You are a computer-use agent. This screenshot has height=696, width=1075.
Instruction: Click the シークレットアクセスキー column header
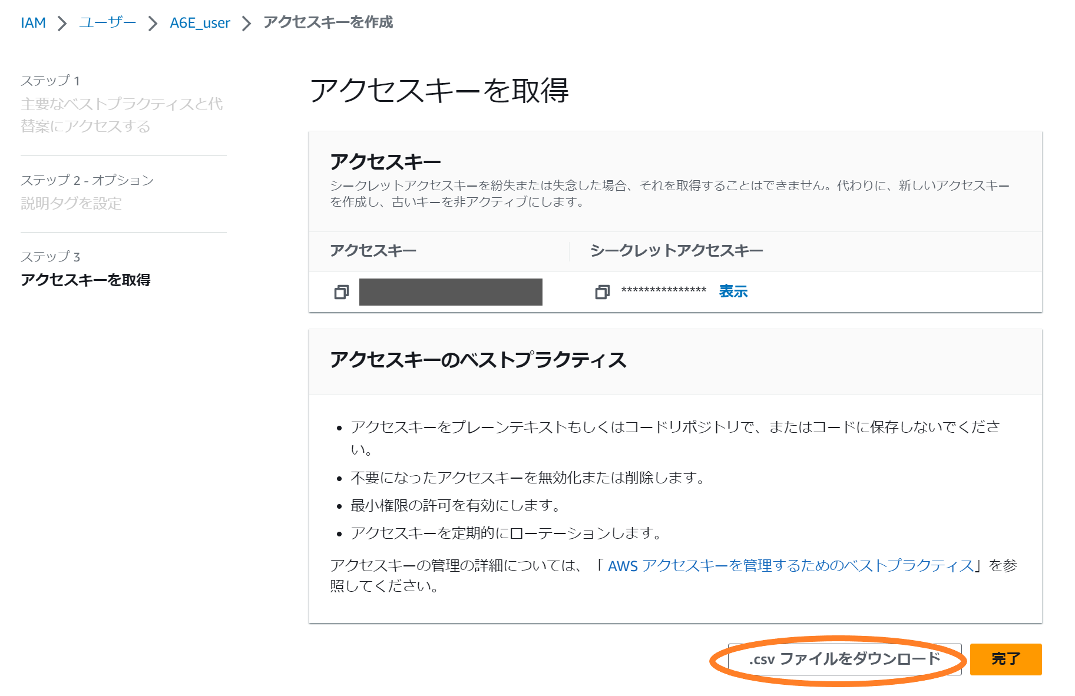(676, 251)
